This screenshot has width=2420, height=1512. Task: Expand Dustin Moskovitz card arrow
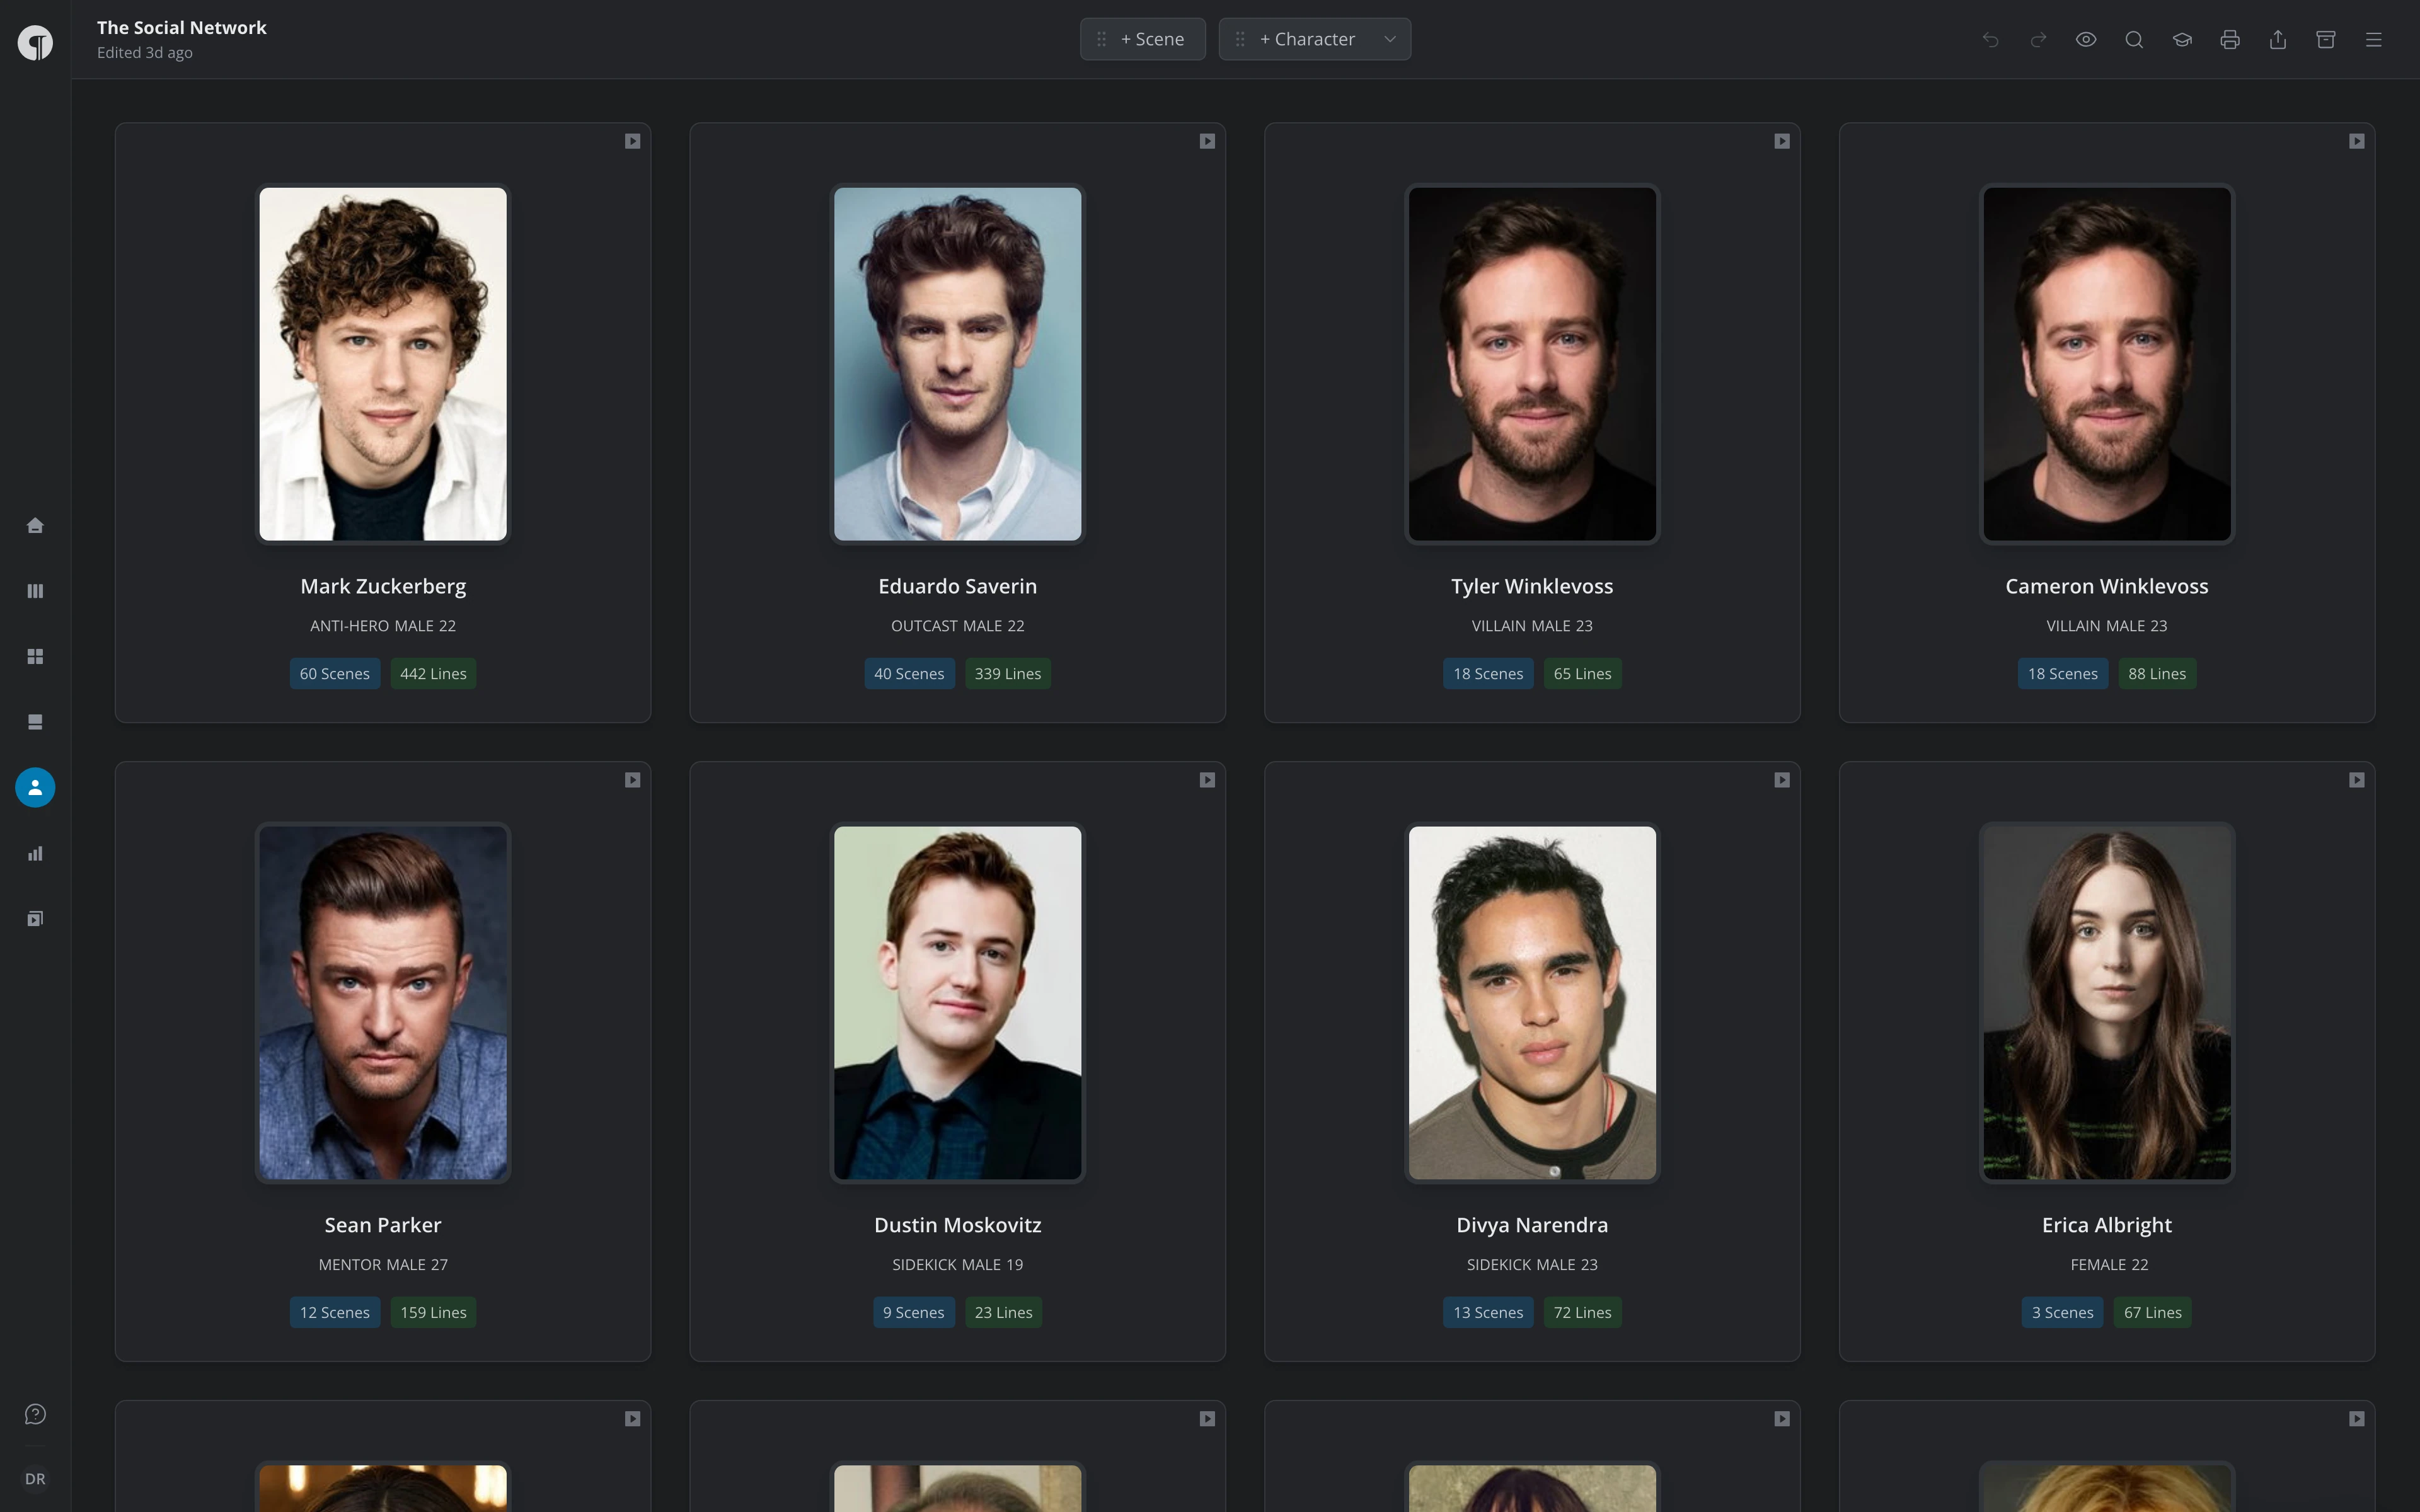click(x=1207, y=780)
